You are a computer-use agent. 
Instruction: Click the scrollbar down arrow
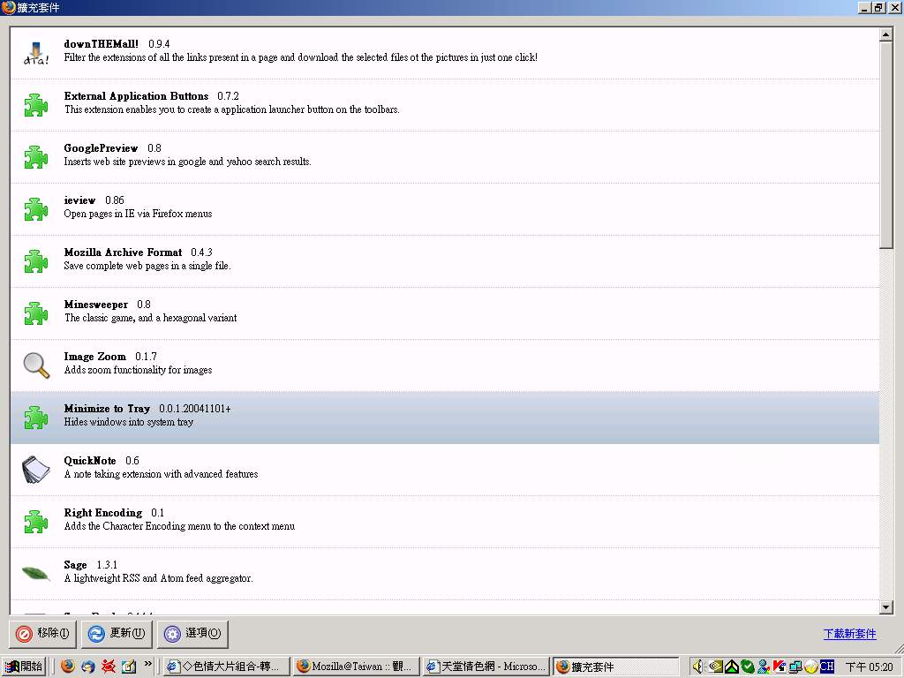(886, 606)
